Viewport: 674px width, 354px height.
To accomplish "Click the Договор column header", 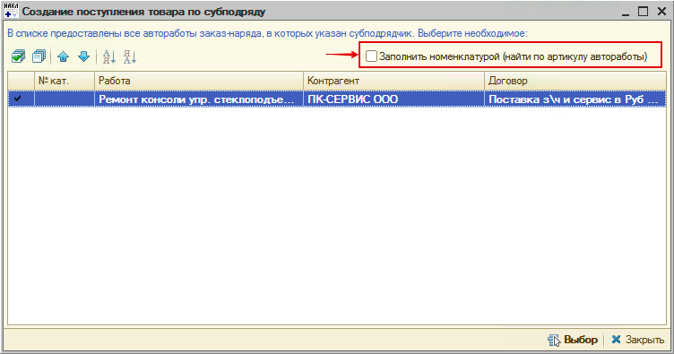I will (x=575, y=81).
